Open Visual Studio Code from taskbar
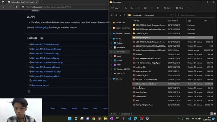 pos(130,119)
